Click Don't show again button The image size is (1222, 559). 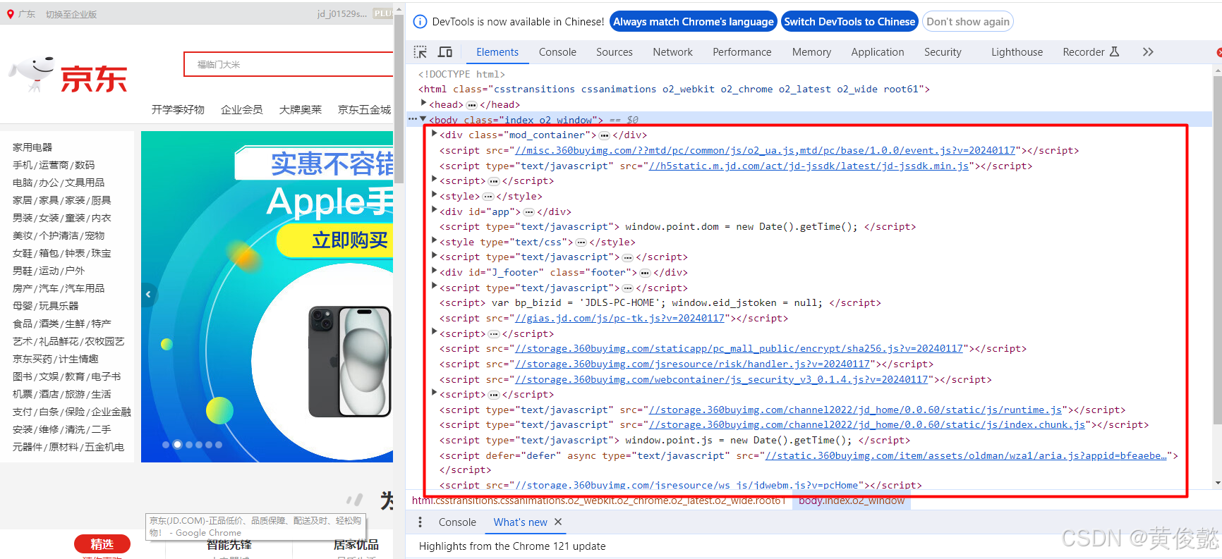tap(968, 22)
